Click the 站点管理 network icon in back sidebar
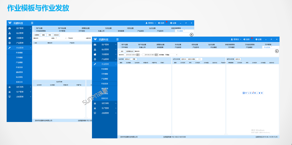 [x=10, y=33]
